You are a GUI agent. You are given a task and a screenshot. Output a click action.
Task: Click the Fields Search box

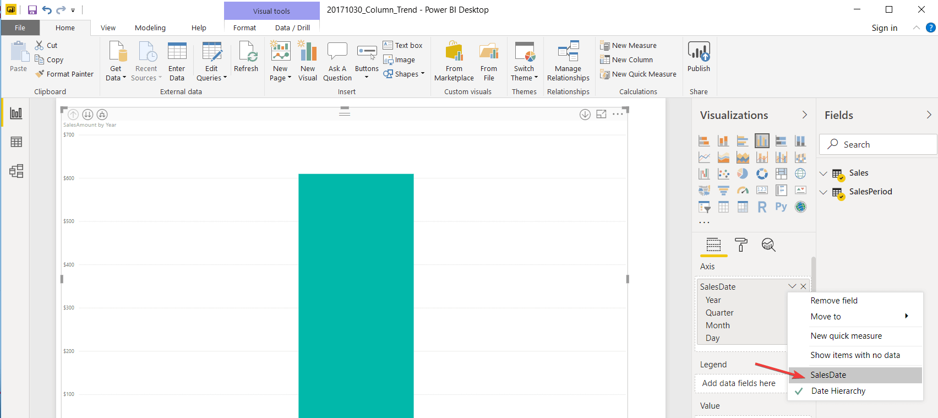(878, 144)
